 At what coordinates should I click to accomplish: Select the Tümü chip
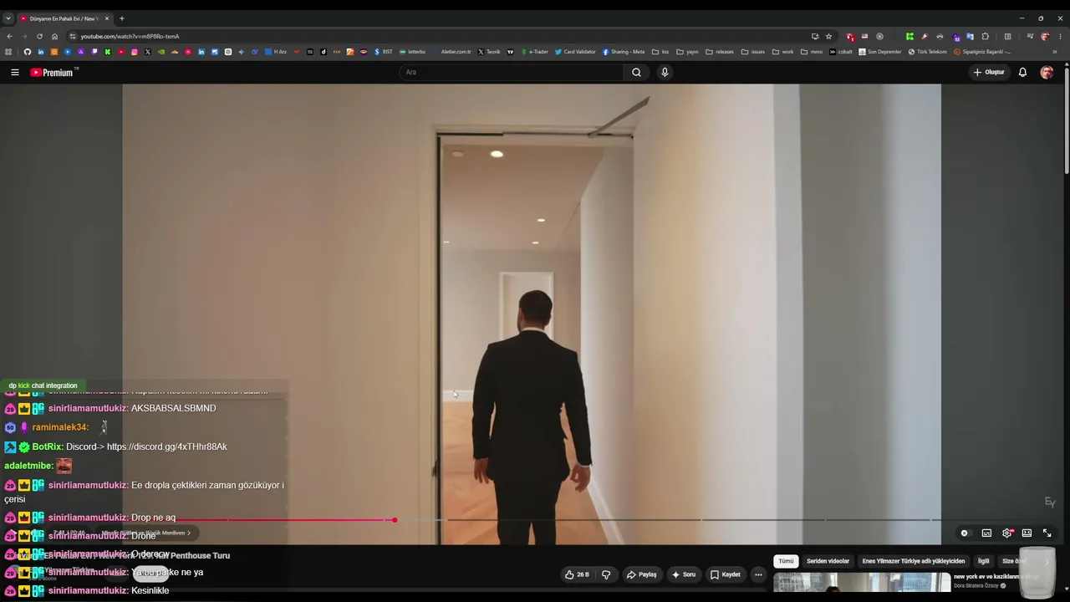(x=786, y=561)
